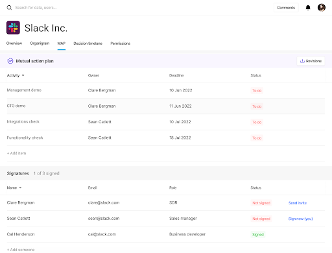Switch to the Overview tab
Image resolution: width=332 pixels, height=253 pixels.
pos(14,43)
